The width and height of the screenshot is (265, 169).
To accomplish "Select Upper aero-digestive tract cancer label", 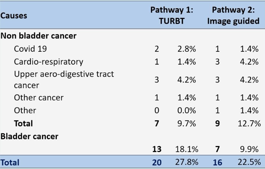I will [64, 80].
